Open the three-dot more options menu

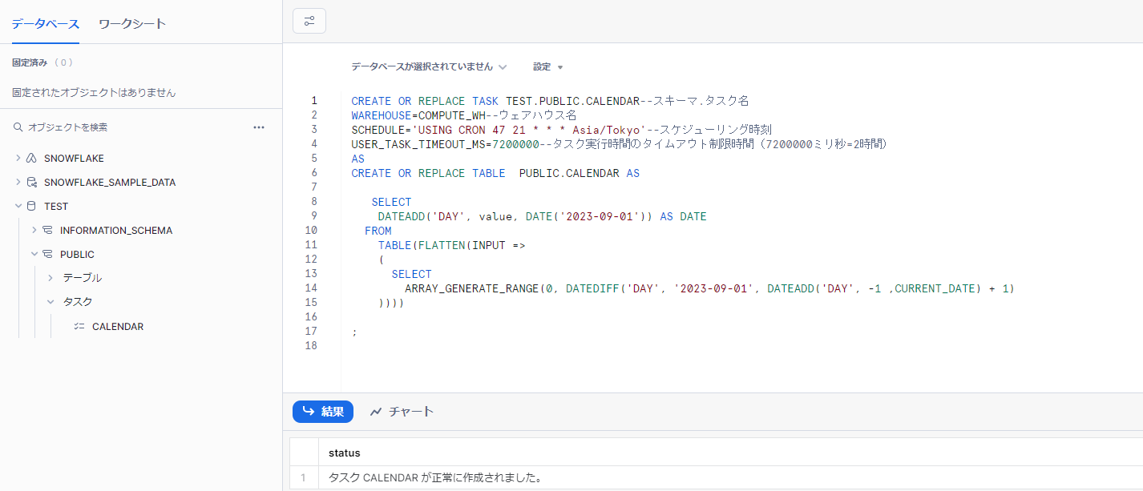(x=259, y=127)
